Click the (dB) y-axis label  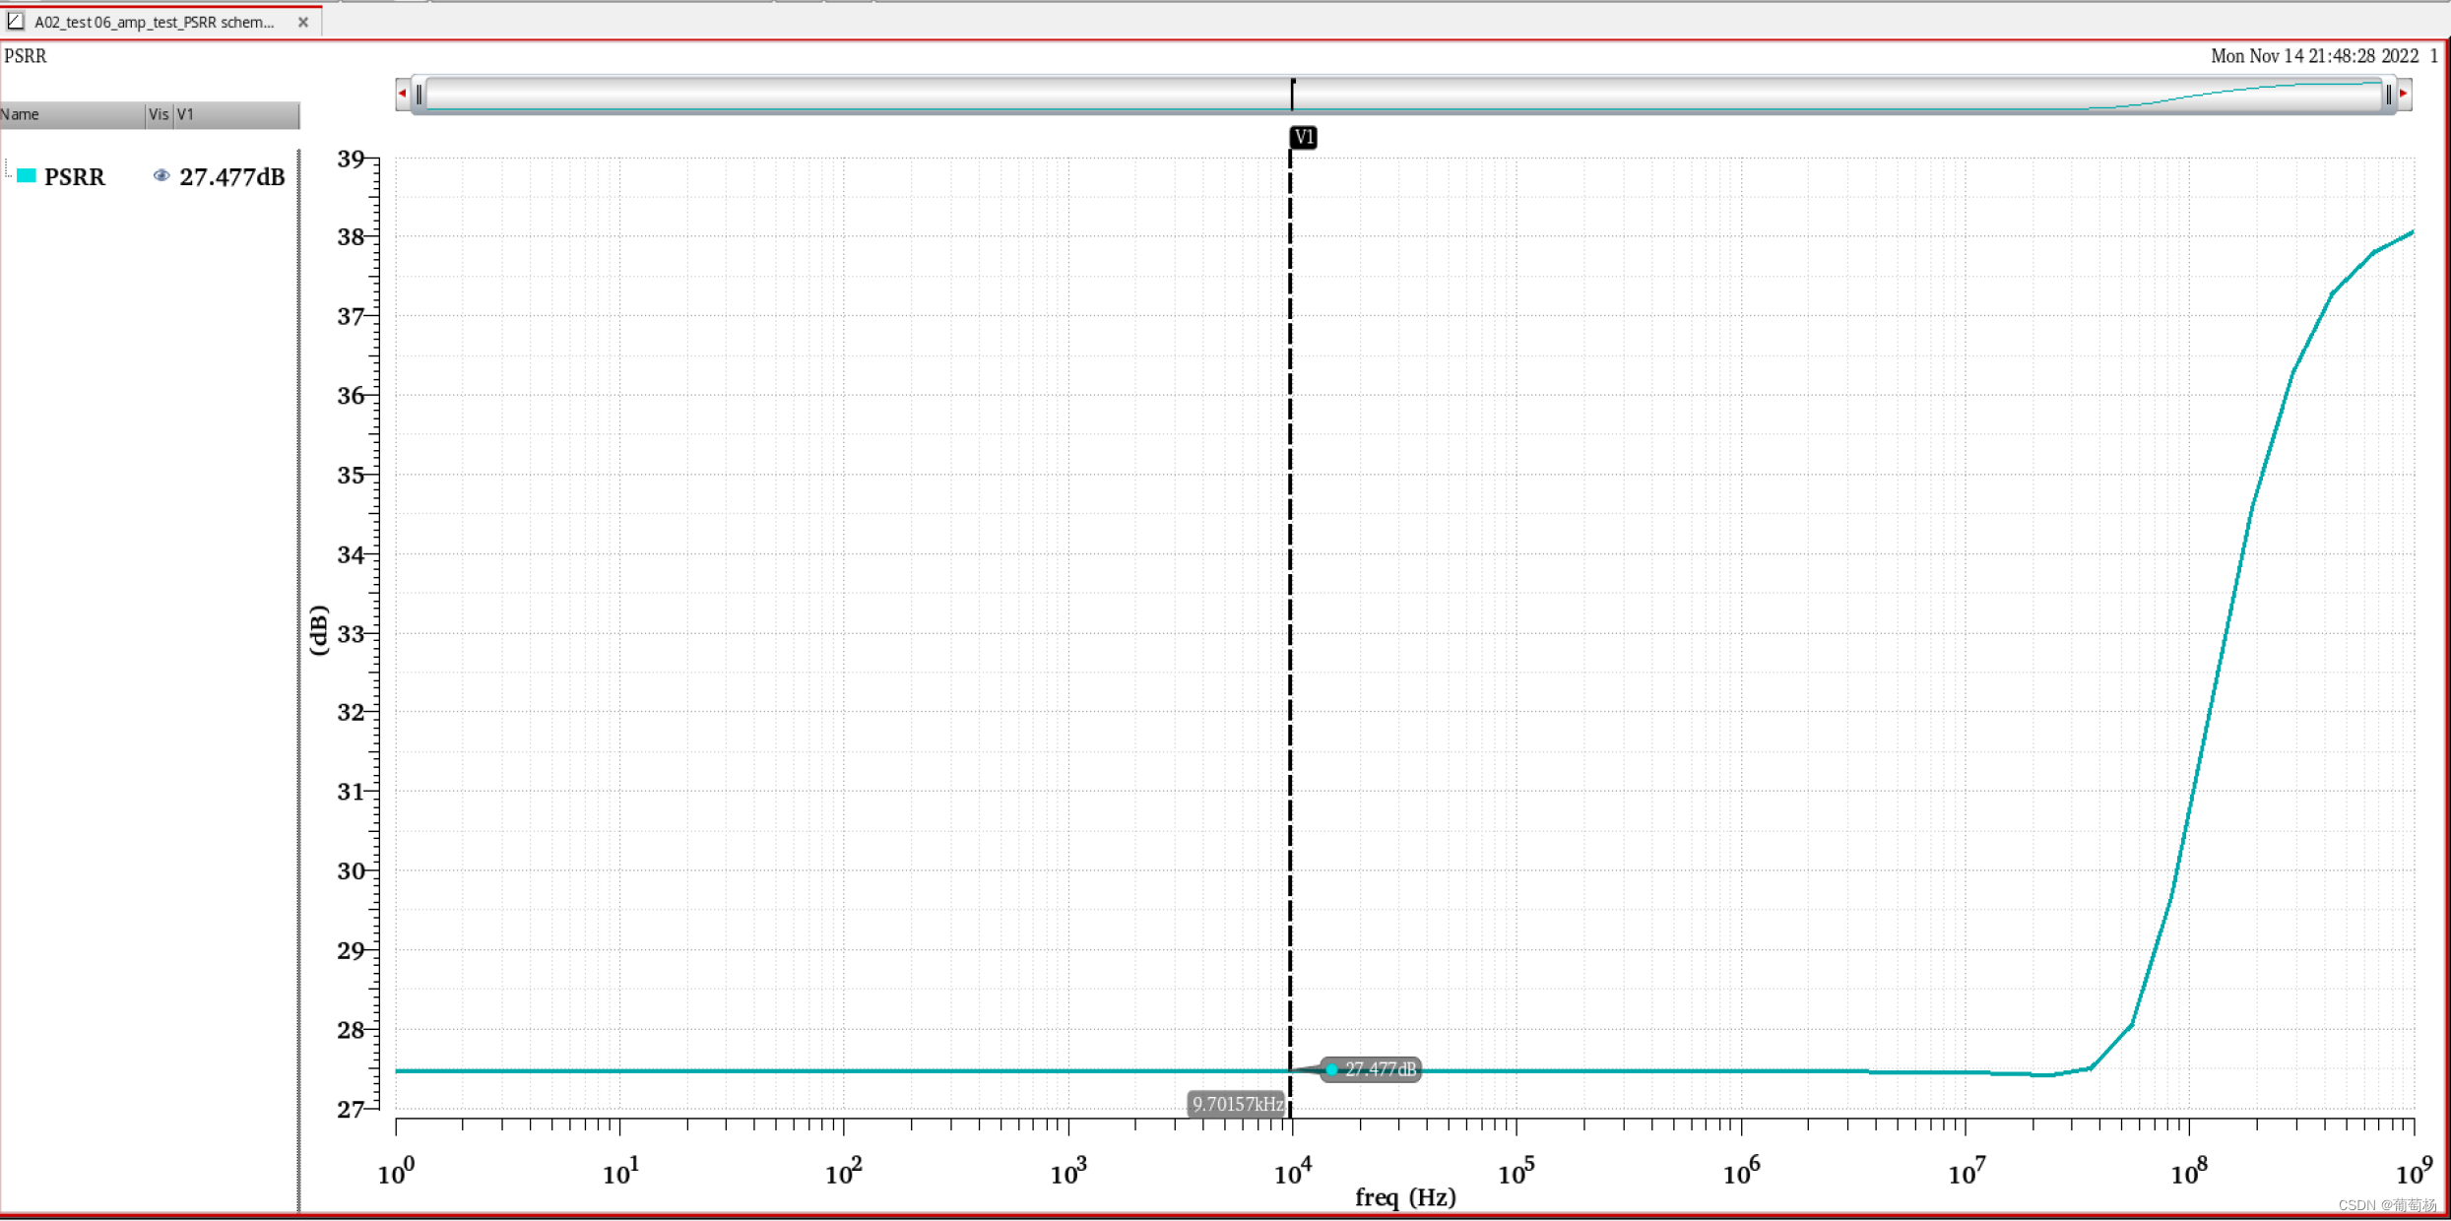[317, 630]
